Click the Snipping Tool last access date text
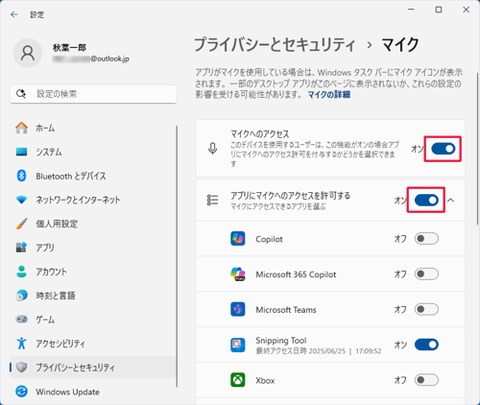This screenshot has height=405, width=480. pyautogui.click(x=319, y=351)
